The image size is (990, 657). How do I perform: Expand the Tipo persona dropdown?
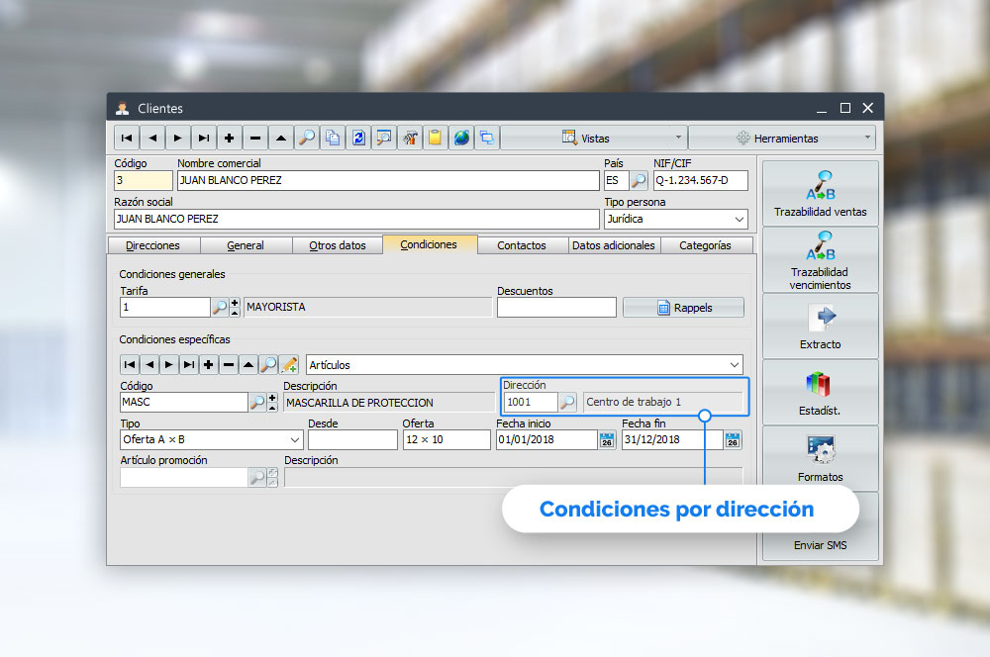739,219
